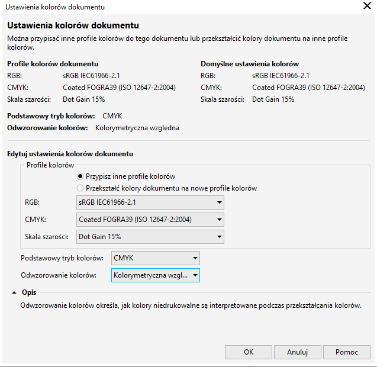Viewport: 377px width, 367px height.
Task: Close the Ustawienia kolorów dokumentu dialog
Action: (366, 7)
